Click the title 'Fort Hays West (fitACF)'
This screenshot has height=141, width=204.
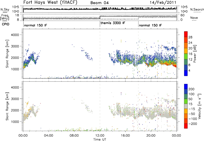[50, 2]
